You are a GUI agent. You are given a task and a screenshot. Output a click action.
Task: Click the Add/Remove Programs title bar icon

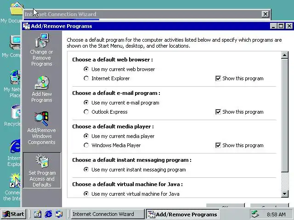pyautogui.click(x=26, y=26)
